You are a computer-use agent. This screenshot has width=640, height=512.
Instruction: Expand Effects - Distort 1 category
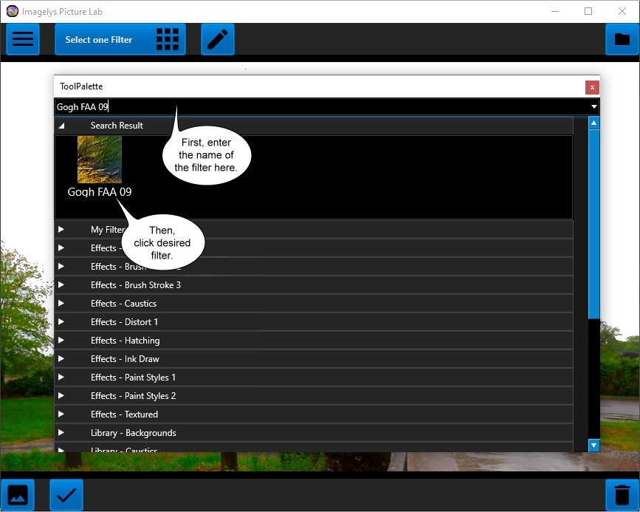[61, 321]
